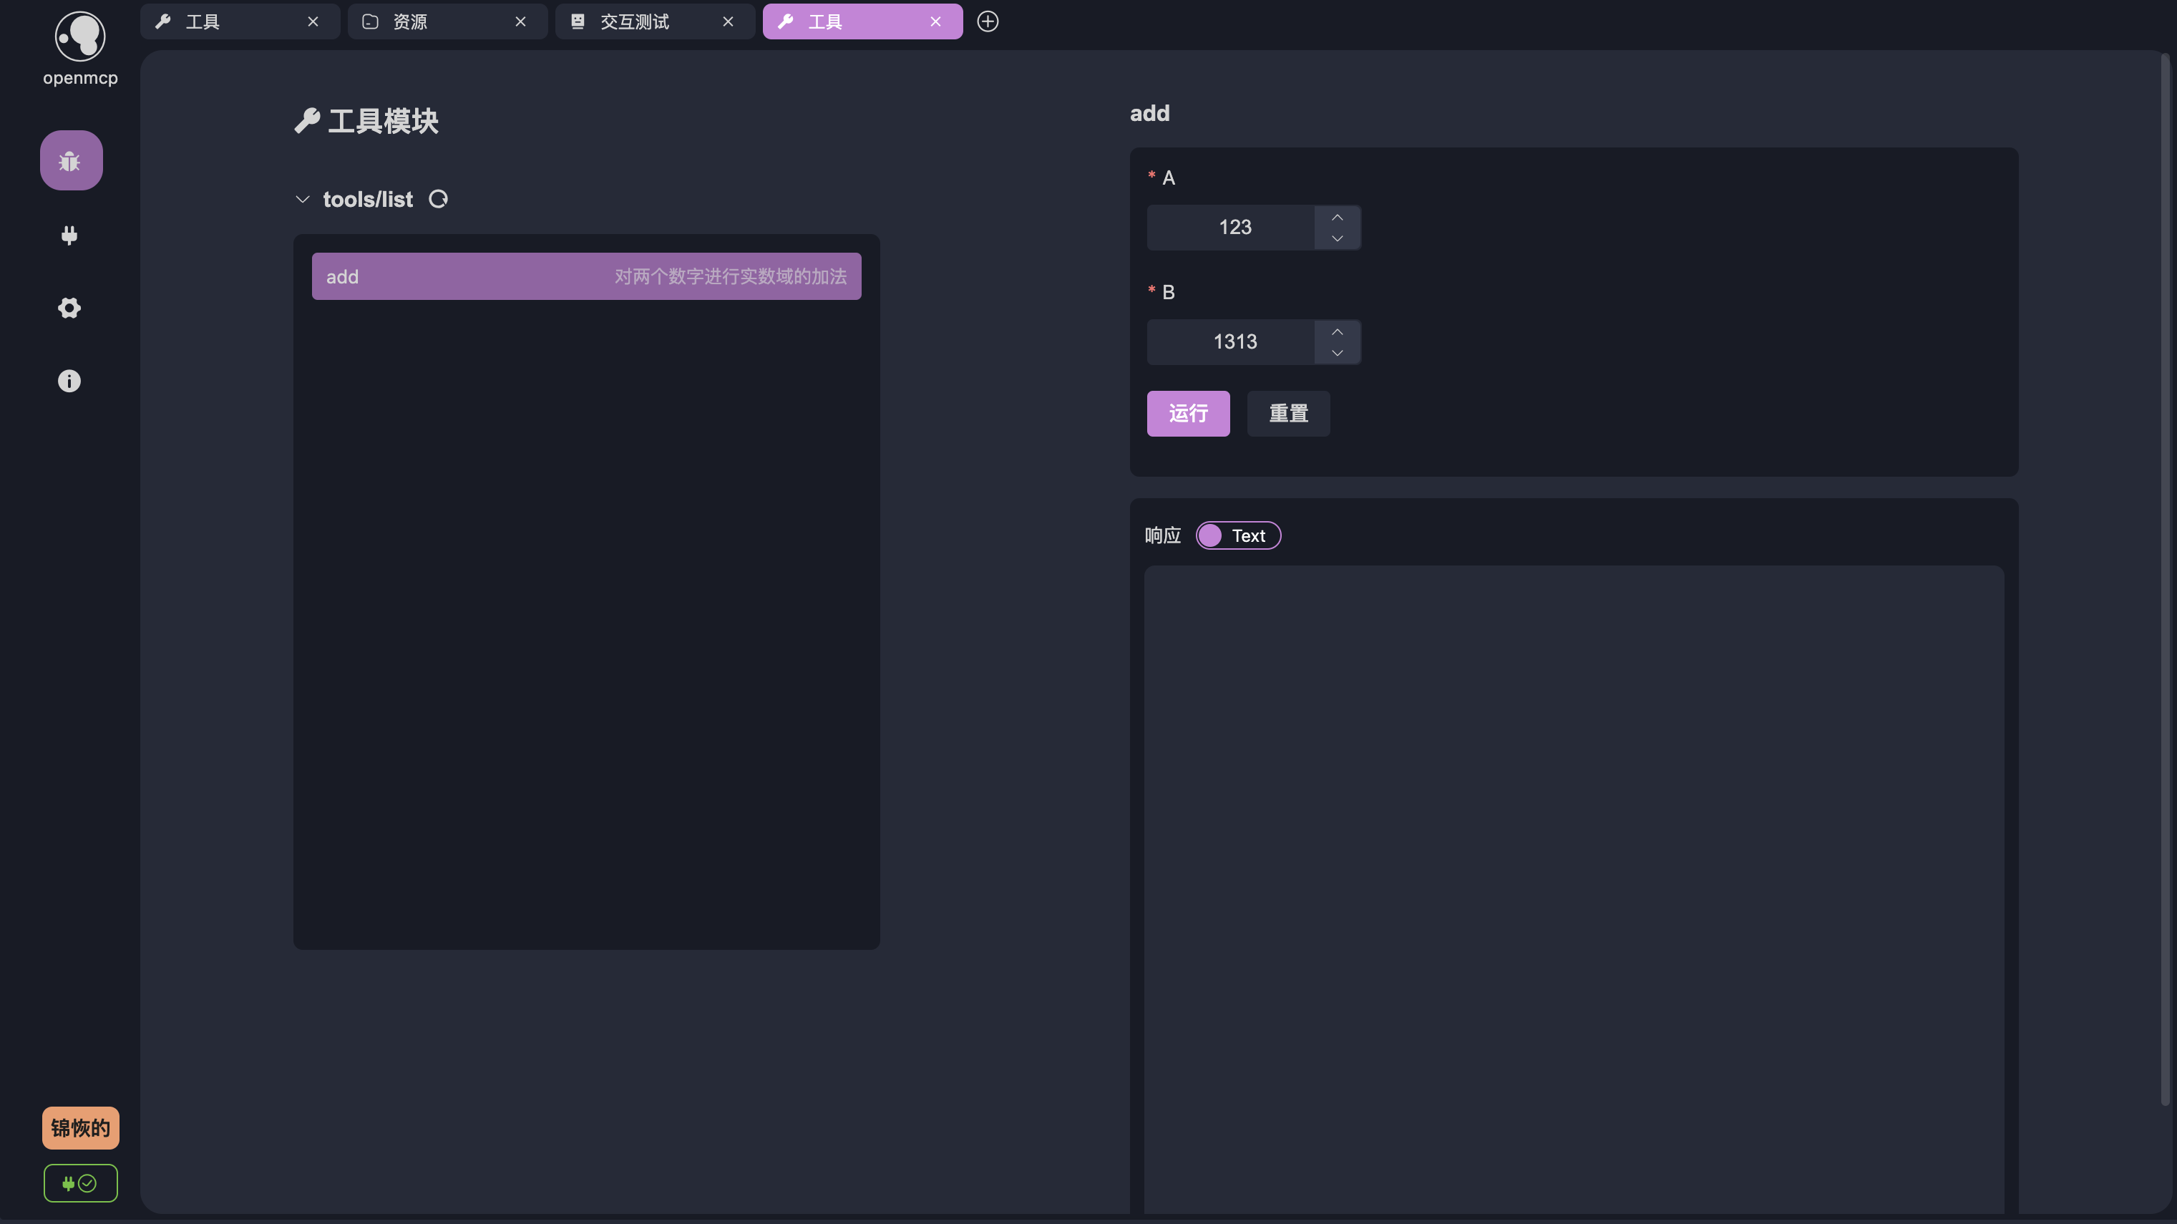
Task: Toggle the response Text switch
Action: [x=1237, y=536]
